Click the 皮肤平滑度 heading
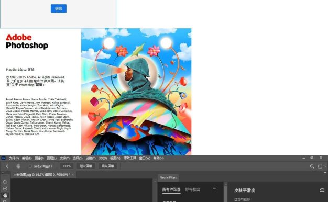The width and height of the screenshot is (328, 202). coord(245,190)
